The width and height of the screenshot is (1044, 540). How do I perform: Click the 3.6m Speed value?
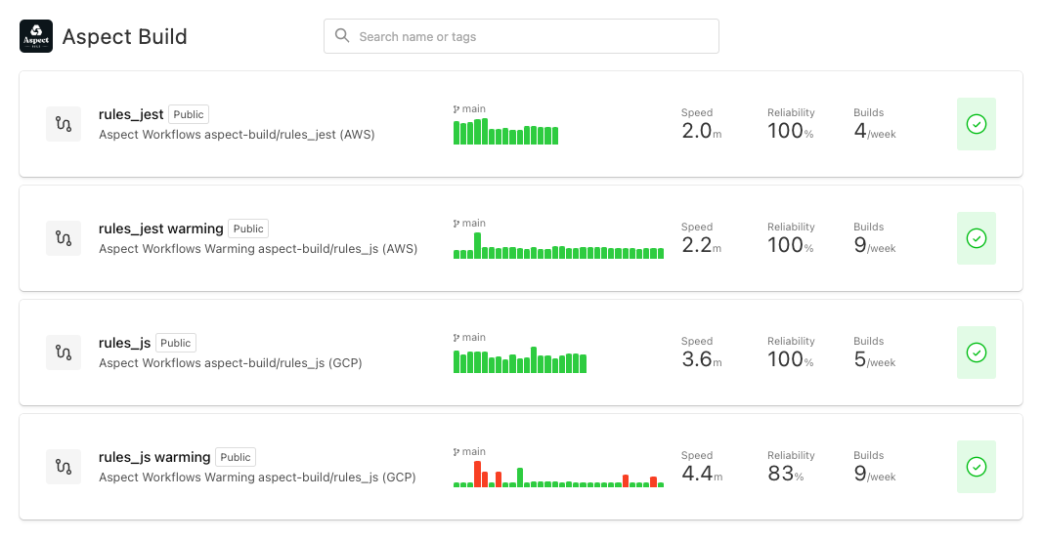point(701,359)
